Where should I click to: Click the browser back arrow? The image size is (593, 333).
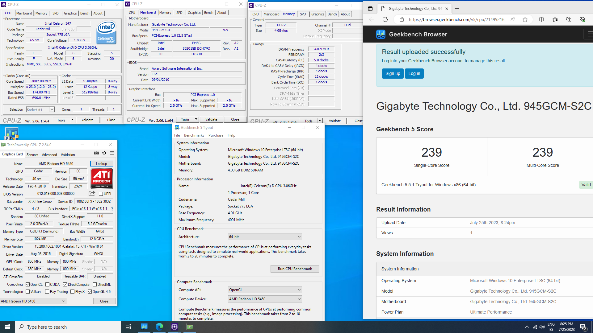tap(372, 19)
